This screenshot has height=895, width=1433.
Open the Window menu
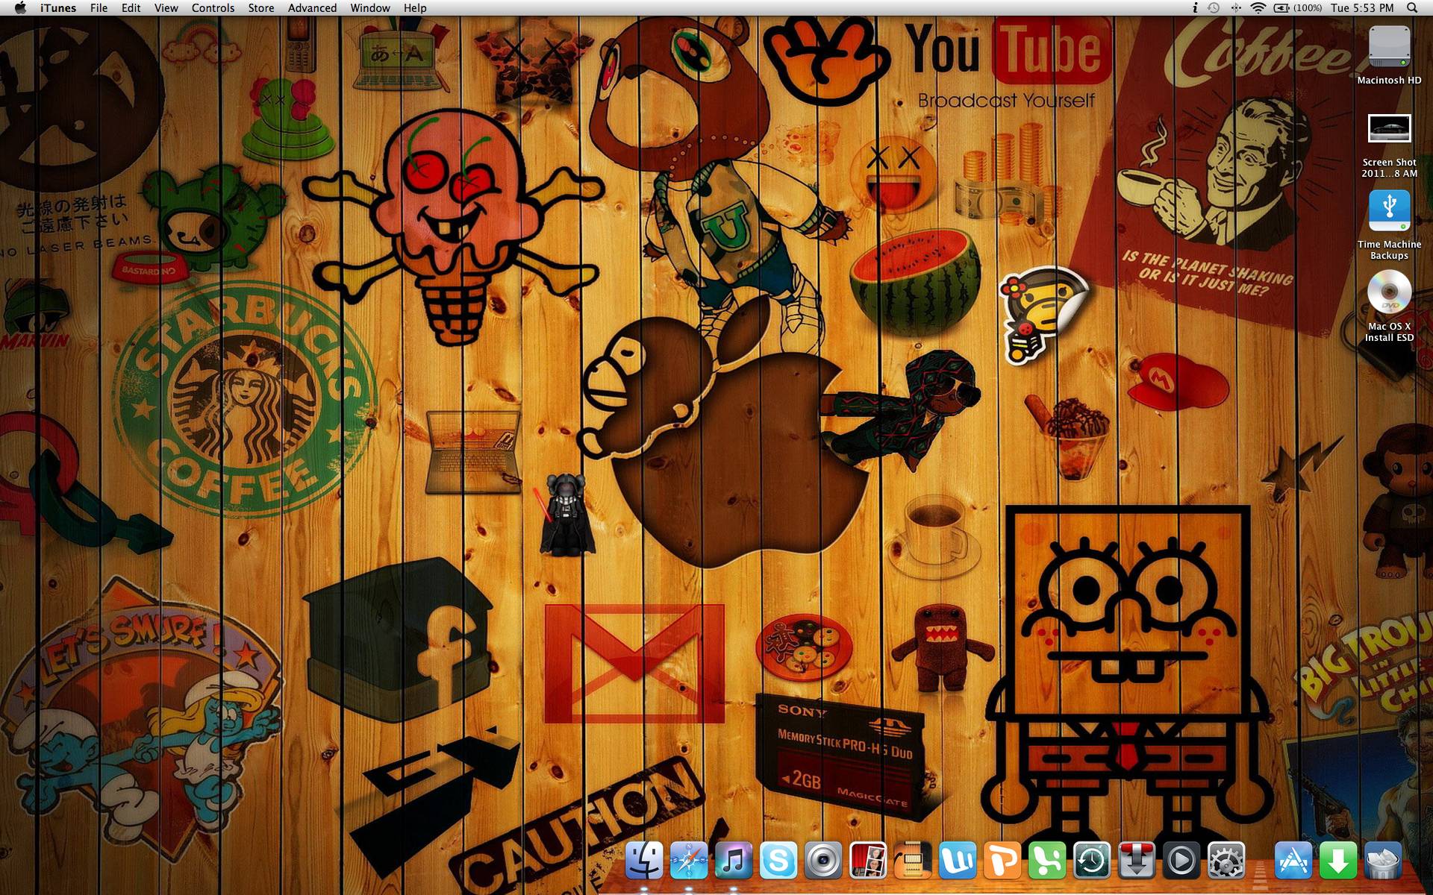[x=370, y=8]
